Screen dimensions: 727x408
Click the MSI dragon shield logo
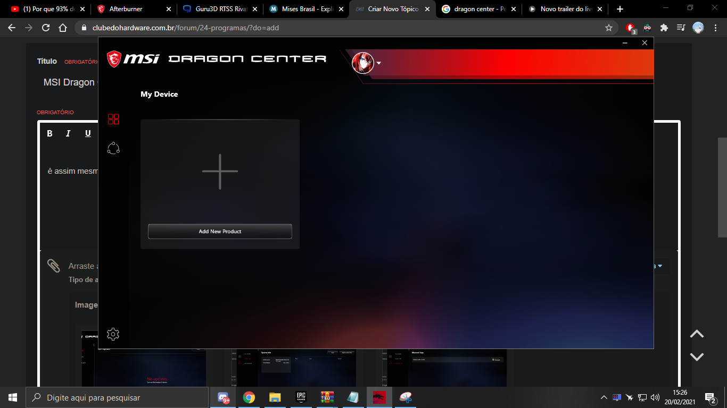(114, 59)
